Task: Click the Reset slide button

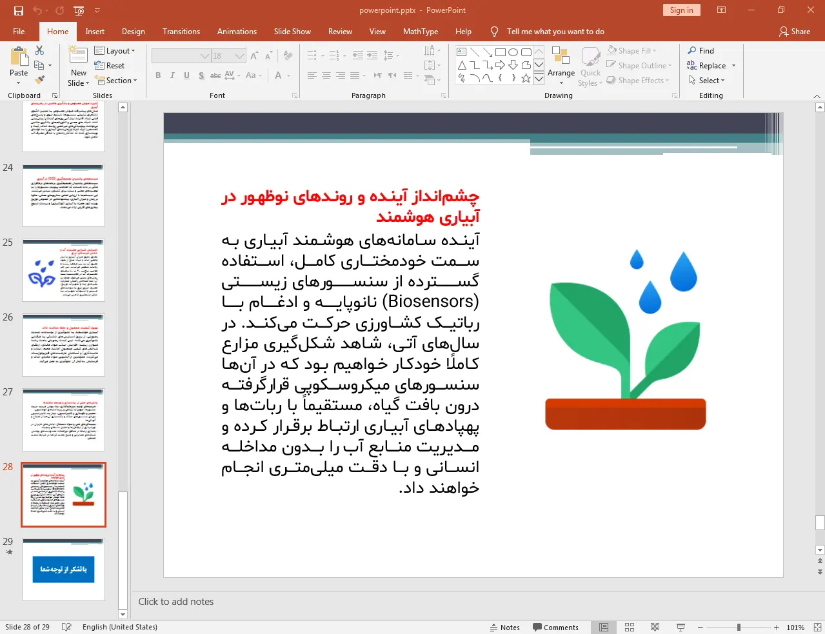Action: pyautogui.click(x=110, y=66)
